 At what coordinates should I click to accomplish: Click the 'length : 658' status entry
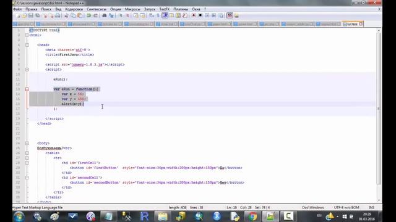pyautogui.click(x=178, y=208)
